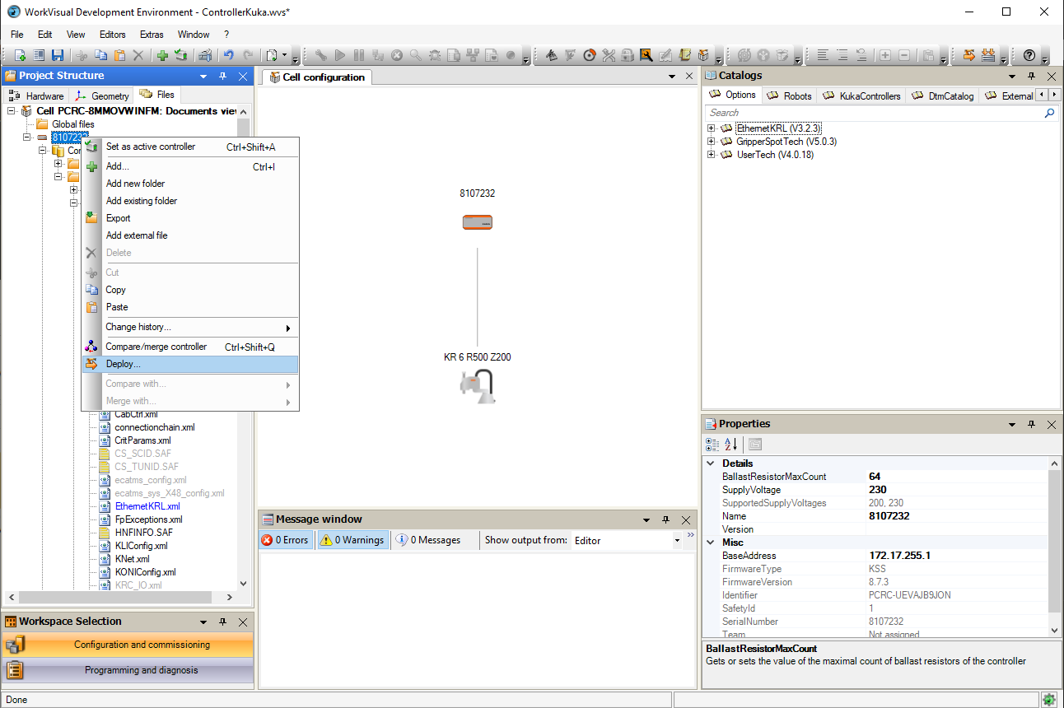Click the 0 Warnings filter button
The width and height of the screenshot is (1064, 708).
pyautogui.click(x=351, y=539)
